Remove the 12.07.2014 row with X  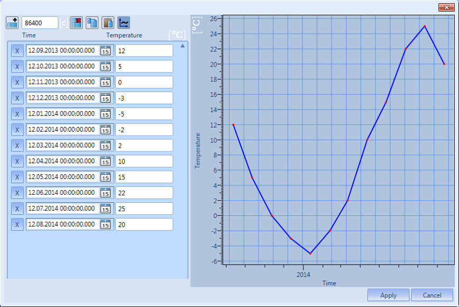(x=17, y=209)
